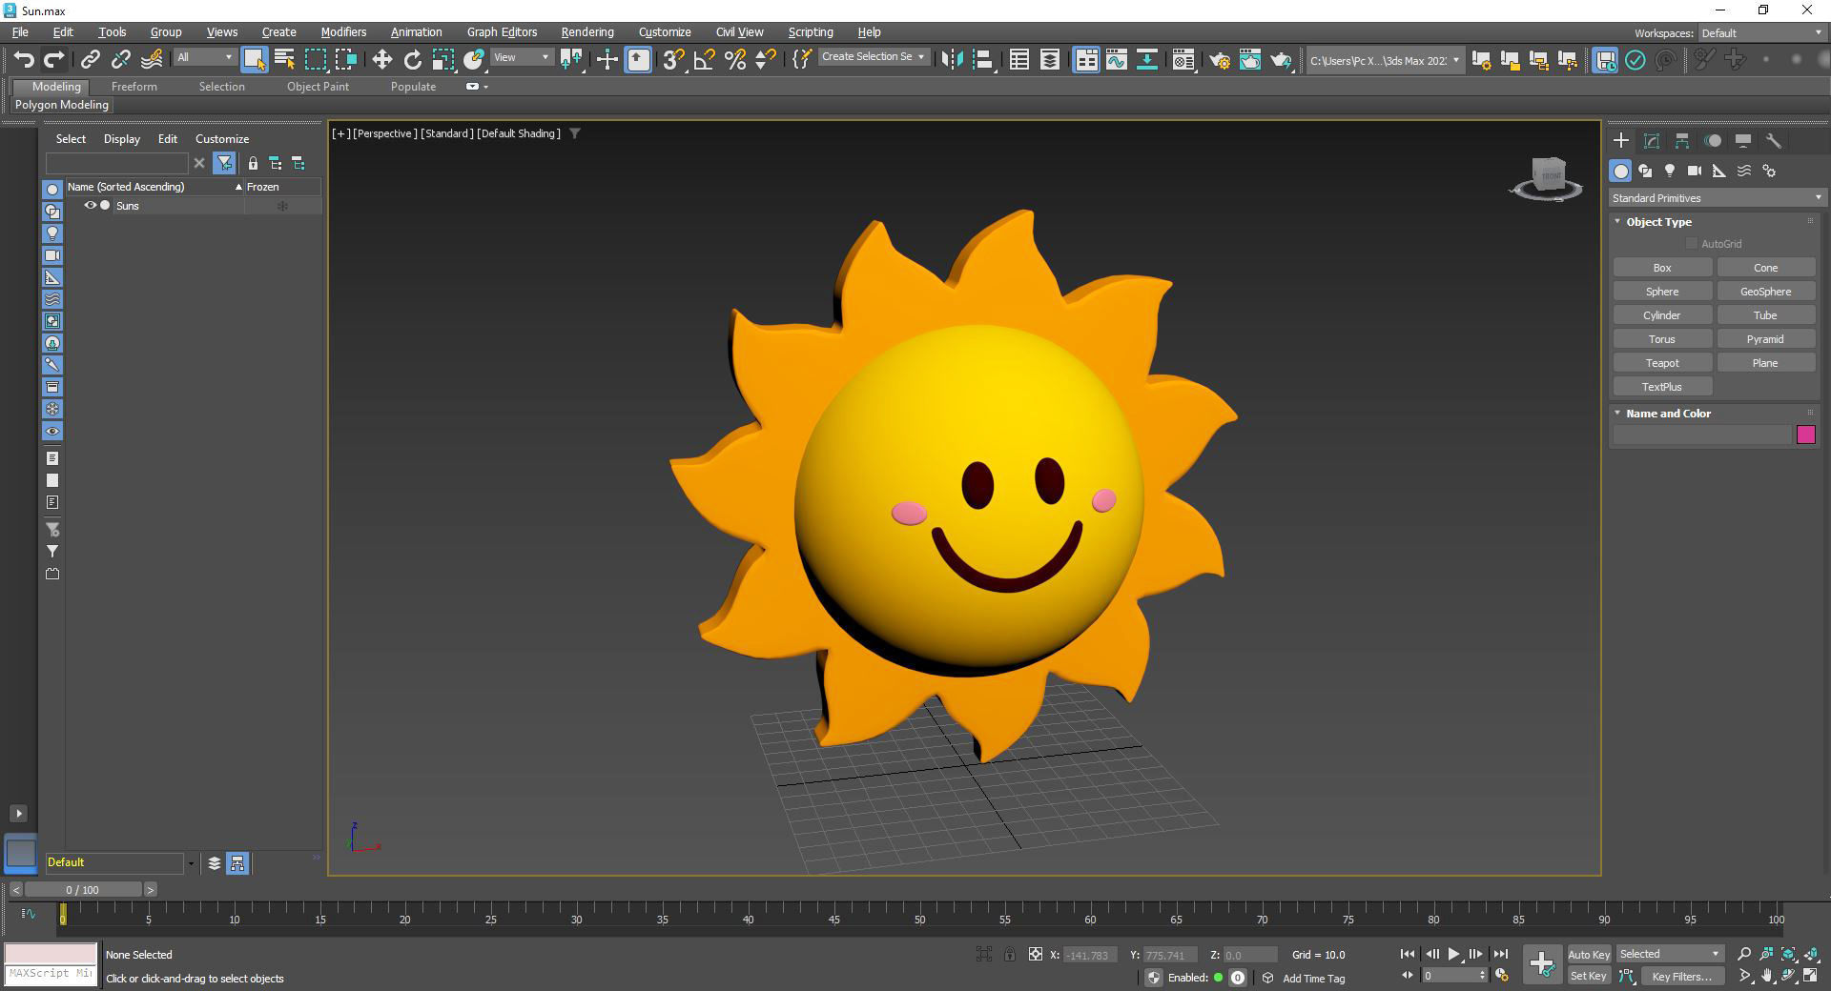Open the selection filter All dropdown
Image resolution: width=1831 pixels, height=991 pixels.
tap(204, 58)
